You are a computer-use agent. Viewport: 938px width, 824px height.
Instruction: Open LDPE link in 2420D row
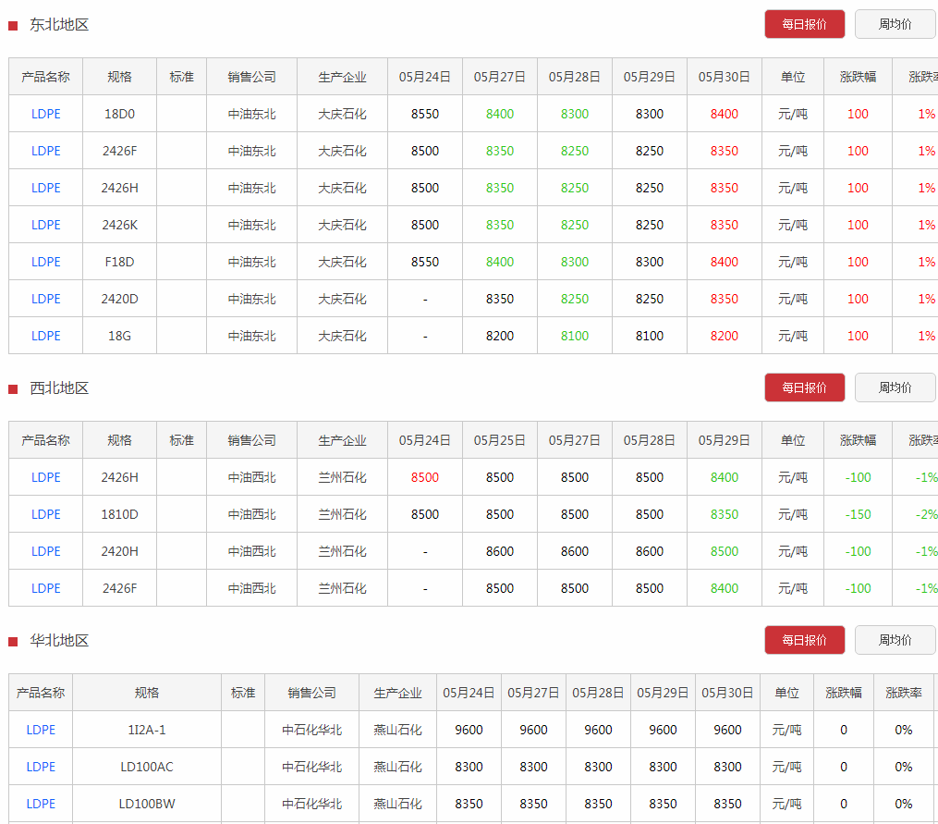pos(46,300)
